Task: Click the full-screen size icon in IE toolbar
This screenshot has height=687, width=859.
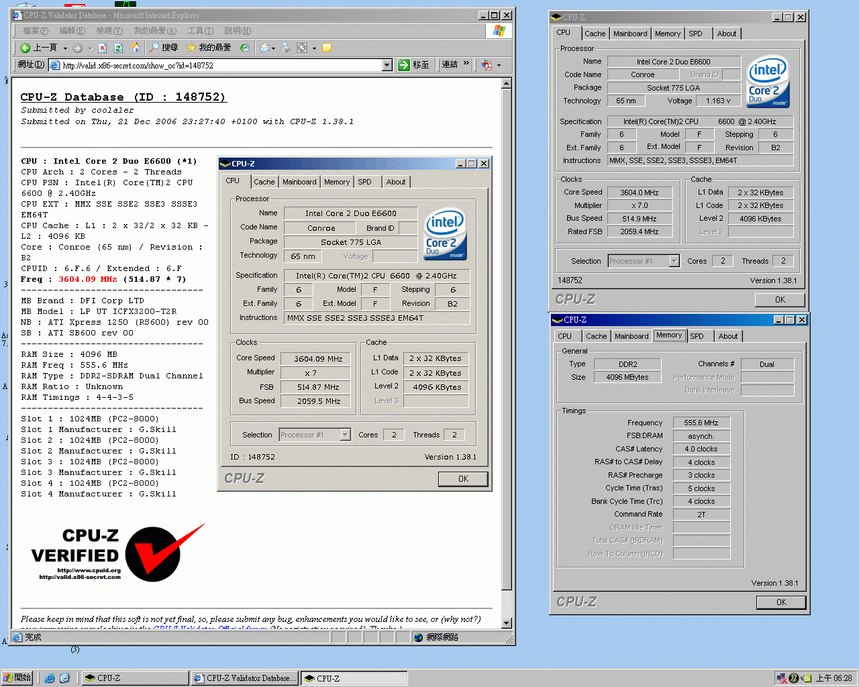Action: 302,48
